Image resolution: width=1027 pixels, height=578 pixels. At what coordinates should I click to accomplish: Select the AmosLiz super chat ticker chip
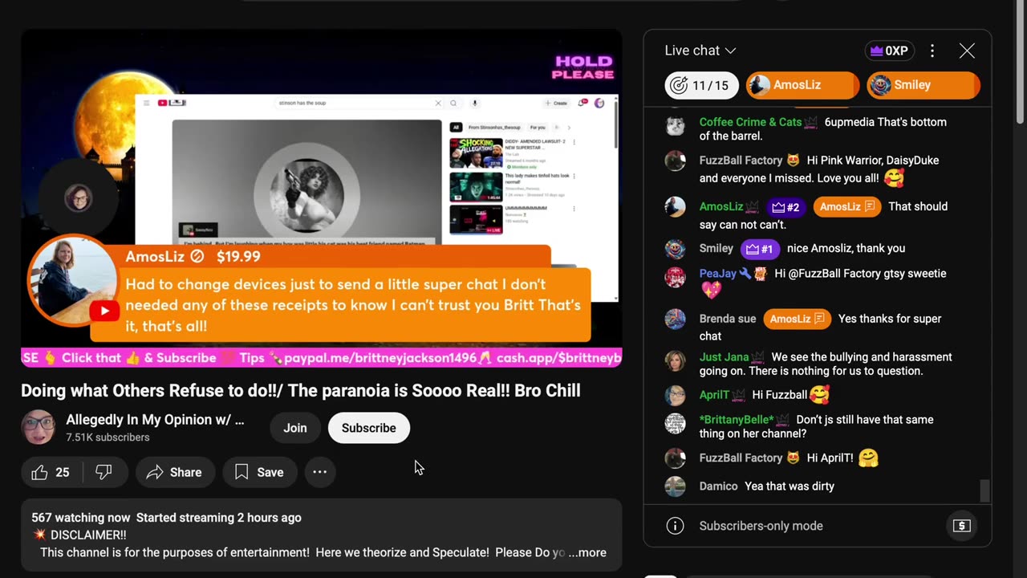[802, 85]
